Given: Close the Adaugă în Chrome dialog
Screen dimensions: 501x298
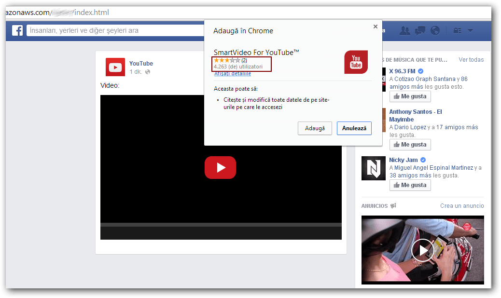Looking at the screenshot, I should pyautogui.click(x=376, y=27).
